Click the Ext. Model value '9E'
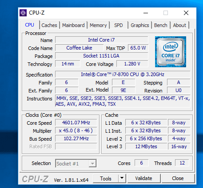Image resolution: width=203 pixels, height=188 pixels. (123, 90)
